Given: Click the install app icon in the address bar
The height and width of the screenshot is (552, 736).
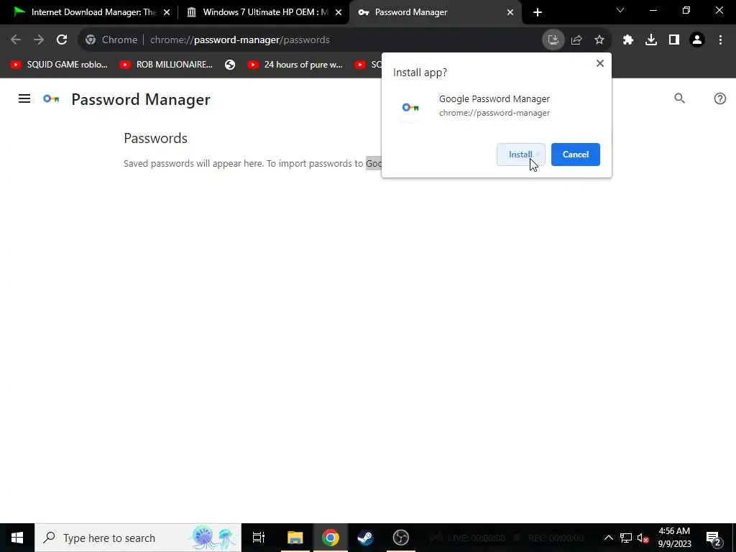Looking at the screenshot, I should pos(553,40).
